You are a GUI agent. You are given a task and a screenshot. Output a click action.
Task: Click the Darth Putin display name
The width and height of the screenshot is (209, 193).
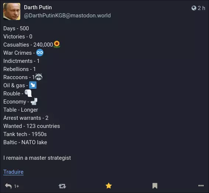[x=38, y=7]
